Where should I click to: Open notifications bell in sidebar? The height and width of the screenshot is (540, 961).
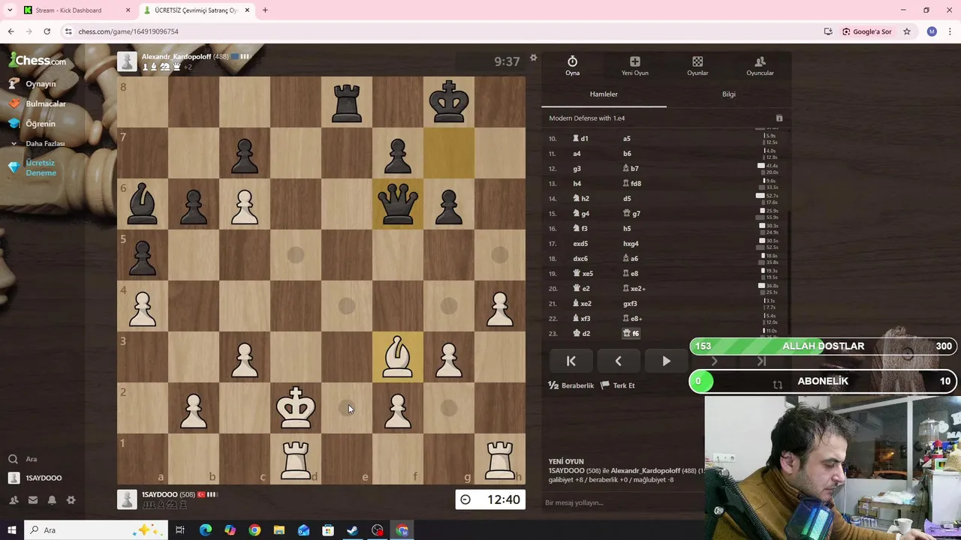[52, 500]
